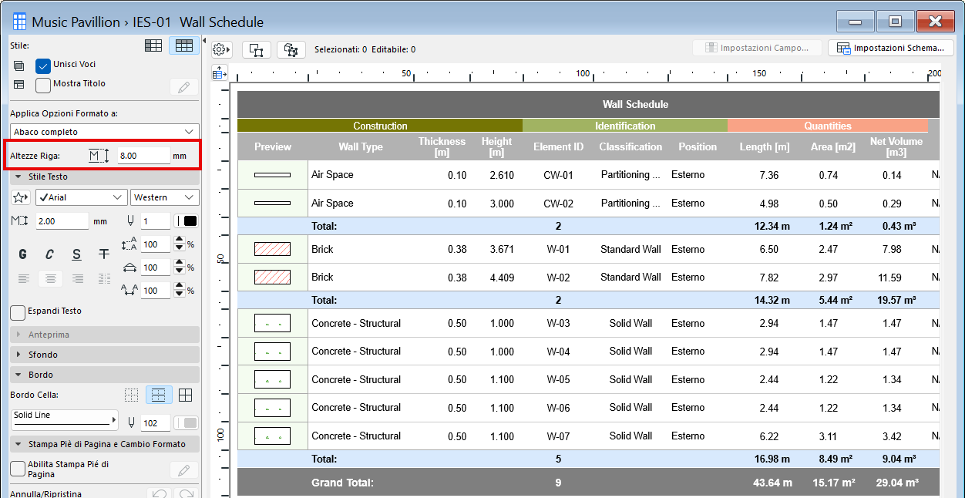
Task: Select the first schedule style grid icon
Action: 153,46
